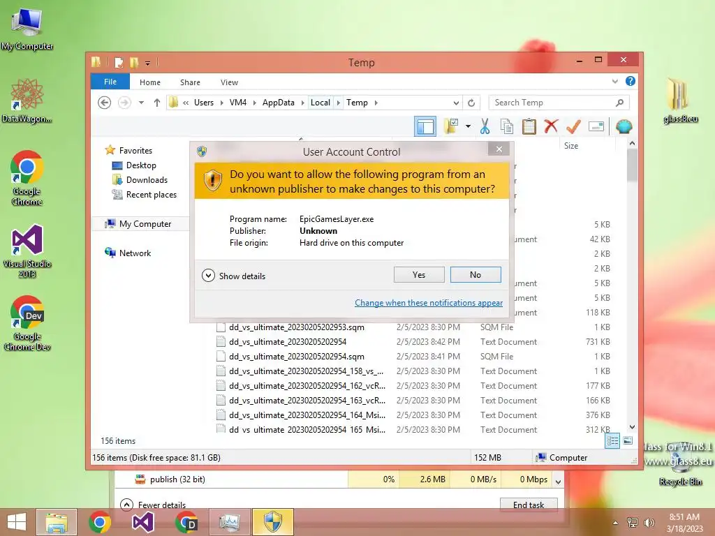
Task: Click Yes in User Account Control dialog
Action: (419, 275)
